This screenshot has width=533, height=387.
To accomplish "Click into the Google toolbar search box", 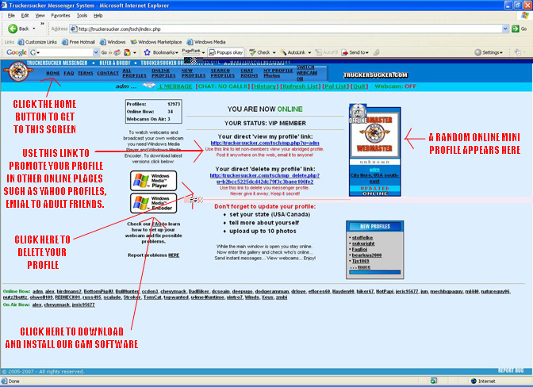I will [x=65, y=52].
